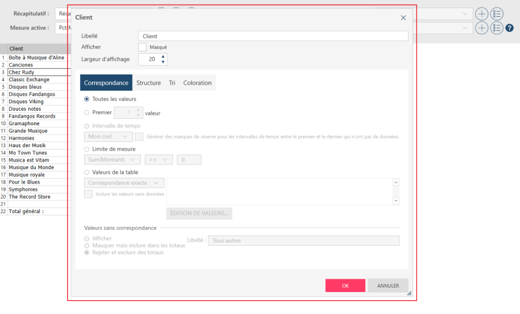520x314 pixels.
Task: Click the Libellé text field
Action: coord(273,36)
